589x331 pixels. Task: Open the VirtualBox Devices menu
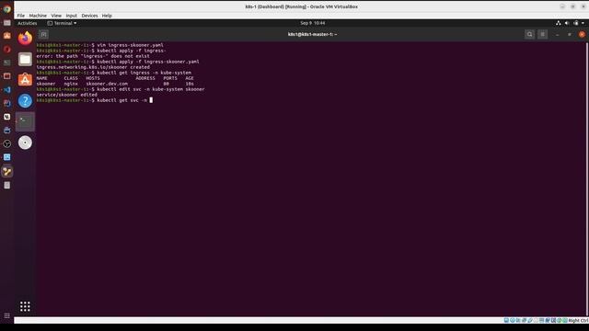89,16
